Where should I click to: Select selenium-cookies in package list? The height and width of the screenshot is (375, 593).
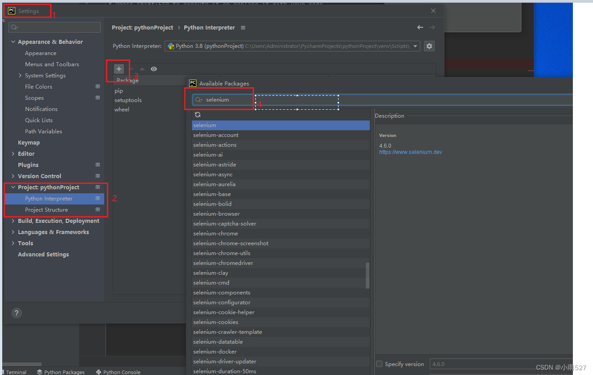[x=281, y=322]
